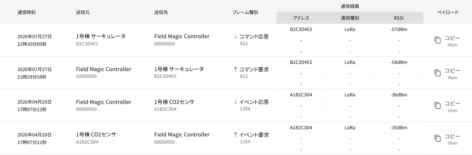The image size is (472, 155).
Task: Click the 通信時刻 column header
Action: (x=26, y=12)
